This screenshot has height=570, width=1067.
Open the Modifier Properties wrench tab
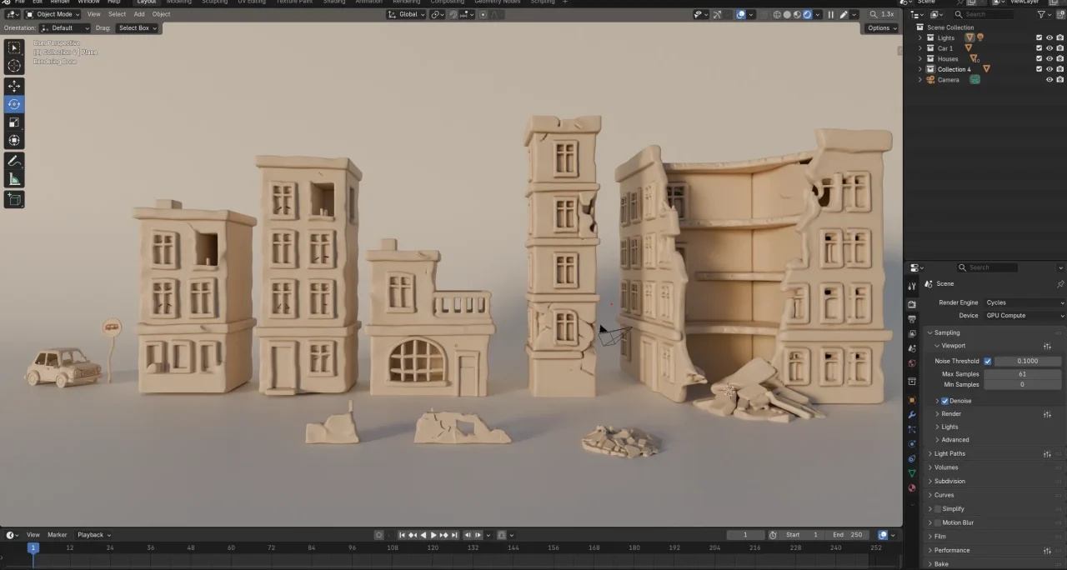coord(912,414)
